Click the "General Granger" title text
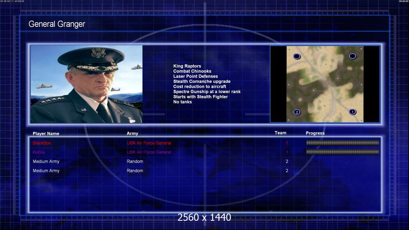The width and height of the screenshot is (409, 230). (x=57, y=24)
